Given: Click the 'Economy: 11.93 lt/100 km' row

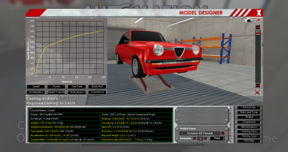Looking at the screenshot, I should 137,131.
